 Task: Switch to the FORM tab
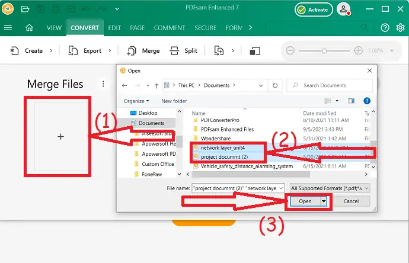tap(234, 28)
